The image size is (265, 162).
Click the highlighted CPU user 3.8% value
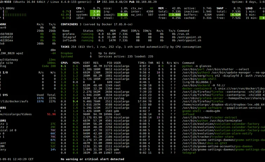pyautogui.click(x=95, y=12)
